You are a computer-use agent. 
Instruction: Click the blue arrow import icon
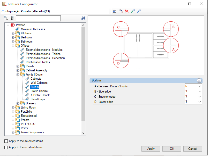tap(139, 11)
